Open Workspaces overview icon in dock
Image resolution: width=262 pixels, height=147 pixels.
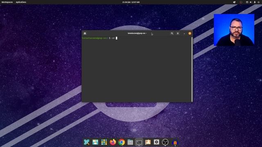[95, 142]
